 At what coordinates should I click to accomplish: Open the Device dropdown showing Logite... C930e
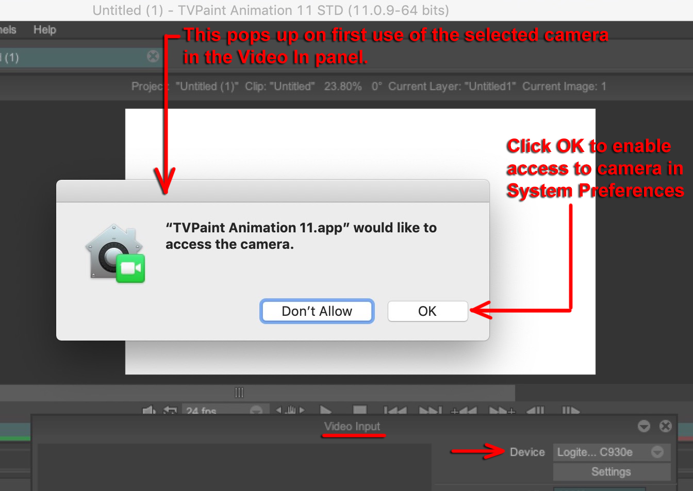tap(612, 452)
